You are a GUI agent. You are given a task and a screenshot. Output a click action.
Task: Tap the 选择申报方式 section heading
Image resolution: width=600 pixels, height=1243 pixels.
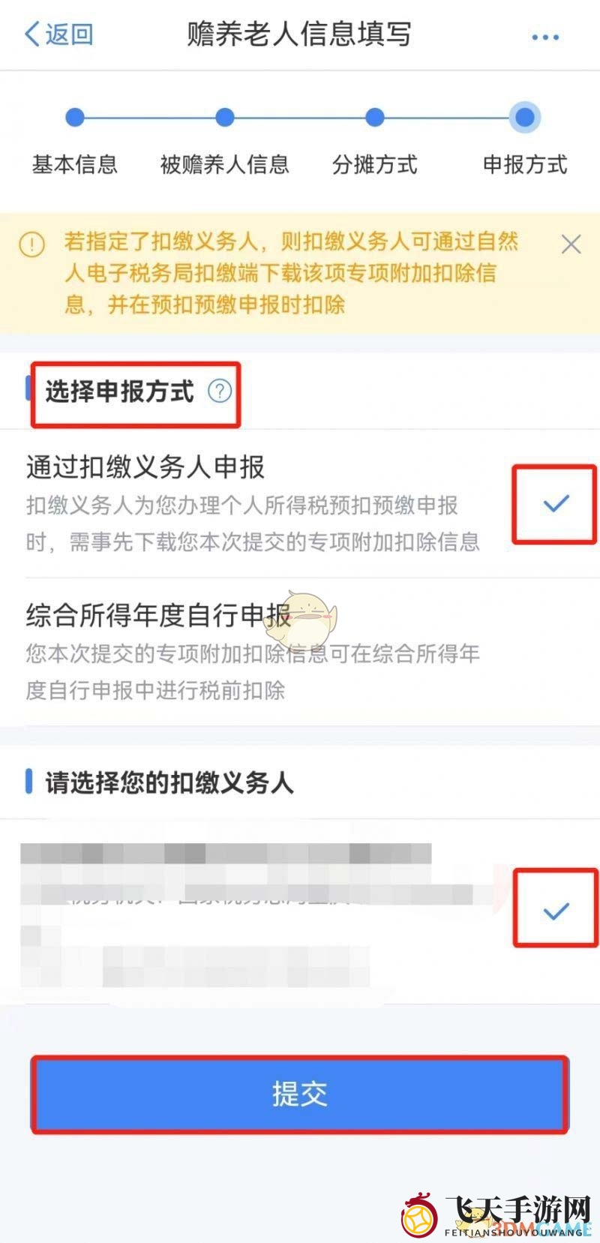(119, 391)
